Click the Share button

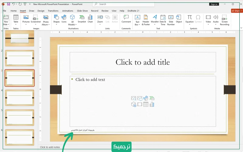click(x=237, y=11)
